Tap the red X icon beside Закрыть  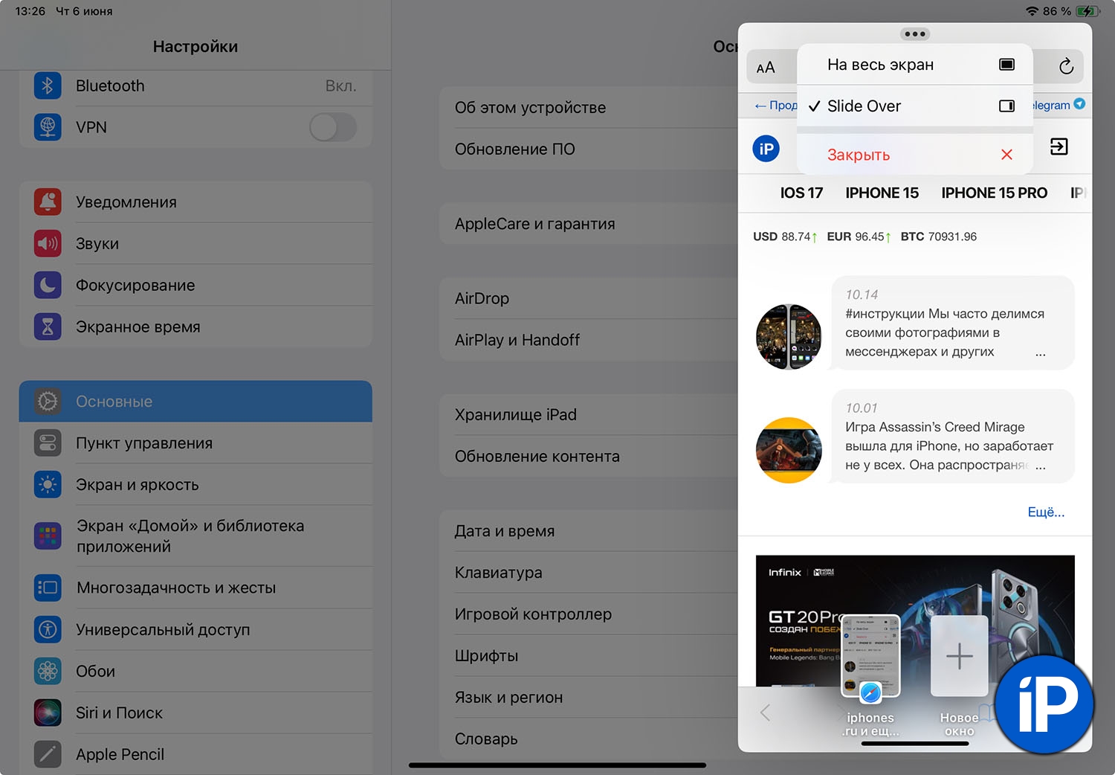[1006, 155]
